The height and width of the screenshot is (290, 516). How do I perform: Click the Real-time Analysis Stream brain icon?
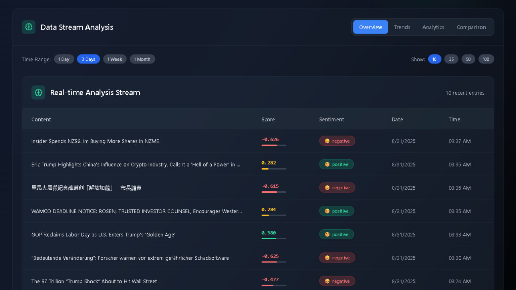point(38,93)
